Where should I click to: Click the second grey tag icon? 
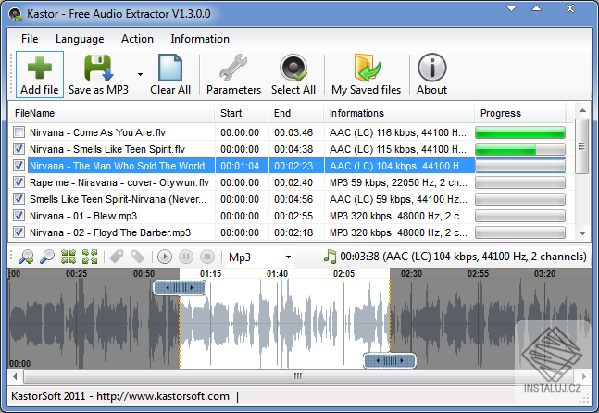point(138,257)
